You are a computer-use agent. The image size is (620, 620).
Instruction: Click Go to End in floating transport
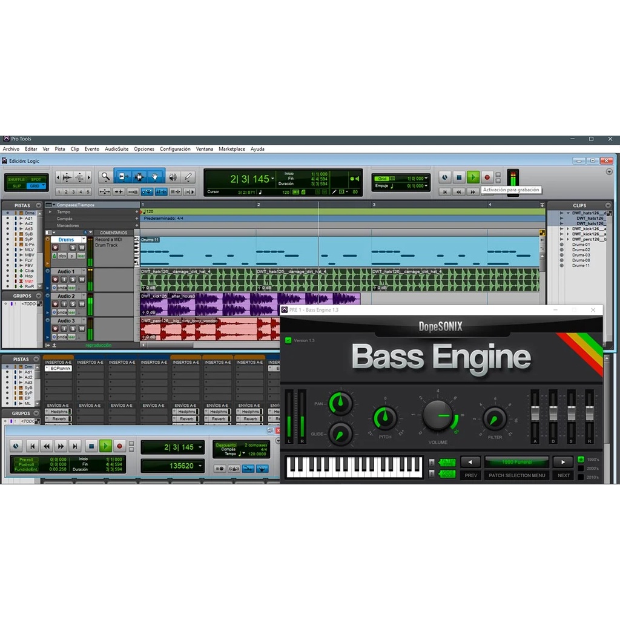tap(75, 446)
